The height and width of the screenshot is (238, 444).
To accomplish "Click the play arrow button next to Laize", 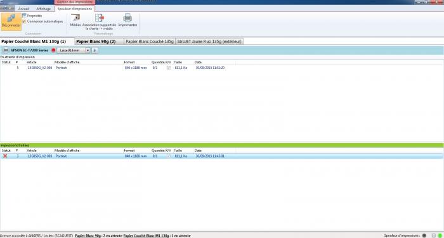I will (x=95, y=50).
